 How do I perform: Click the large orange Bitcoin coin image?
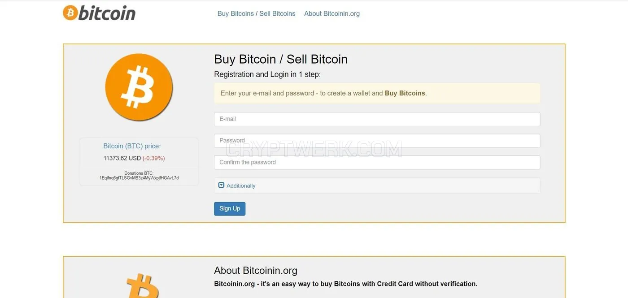[139, 87]
